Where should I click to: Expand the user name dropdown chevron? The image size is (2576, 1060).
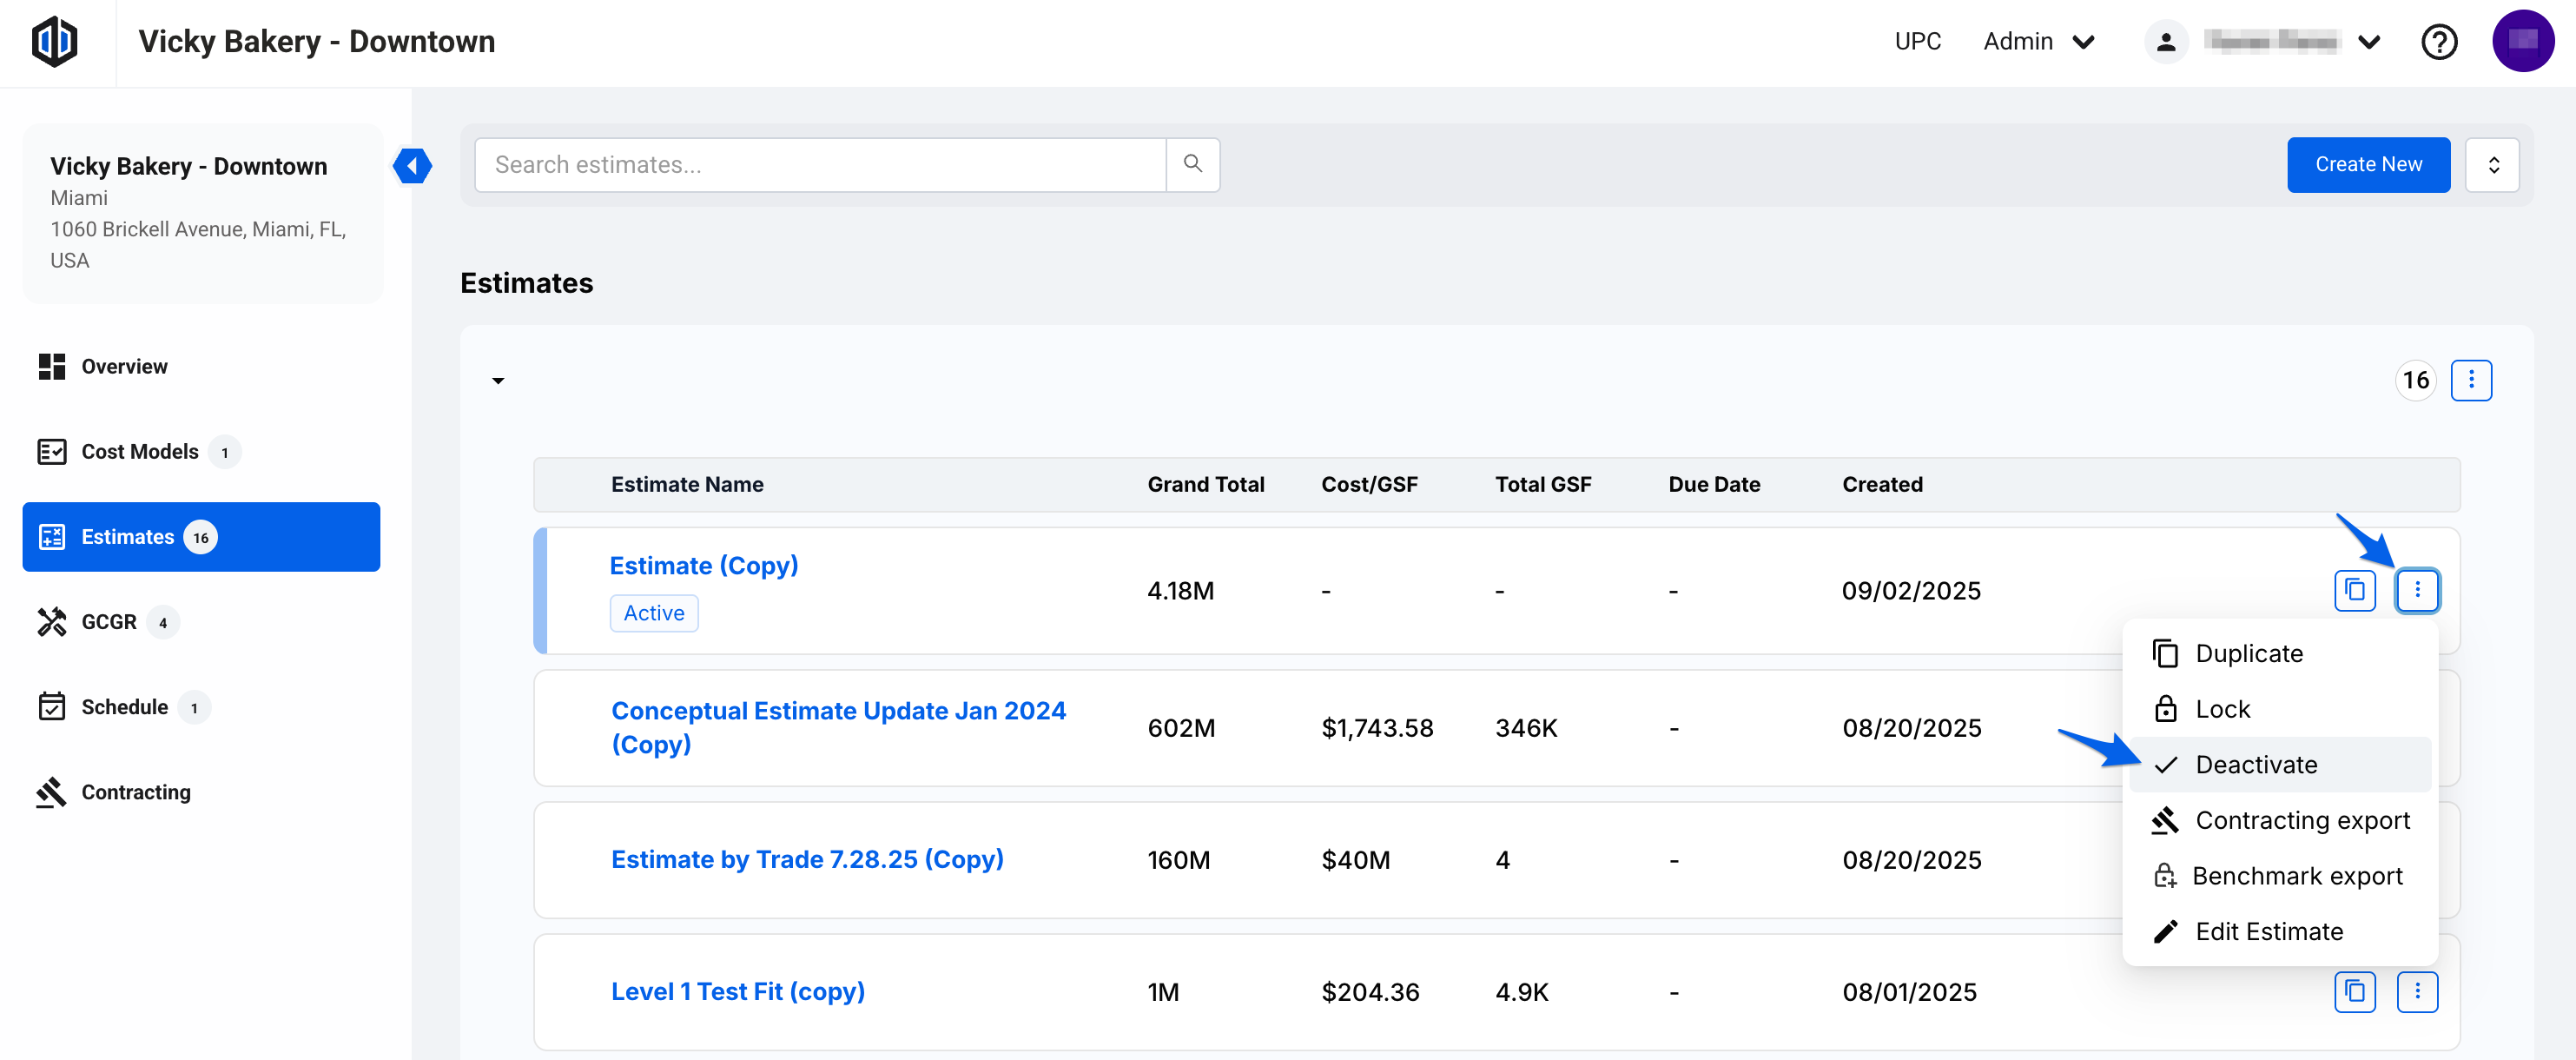[2368, 42]
